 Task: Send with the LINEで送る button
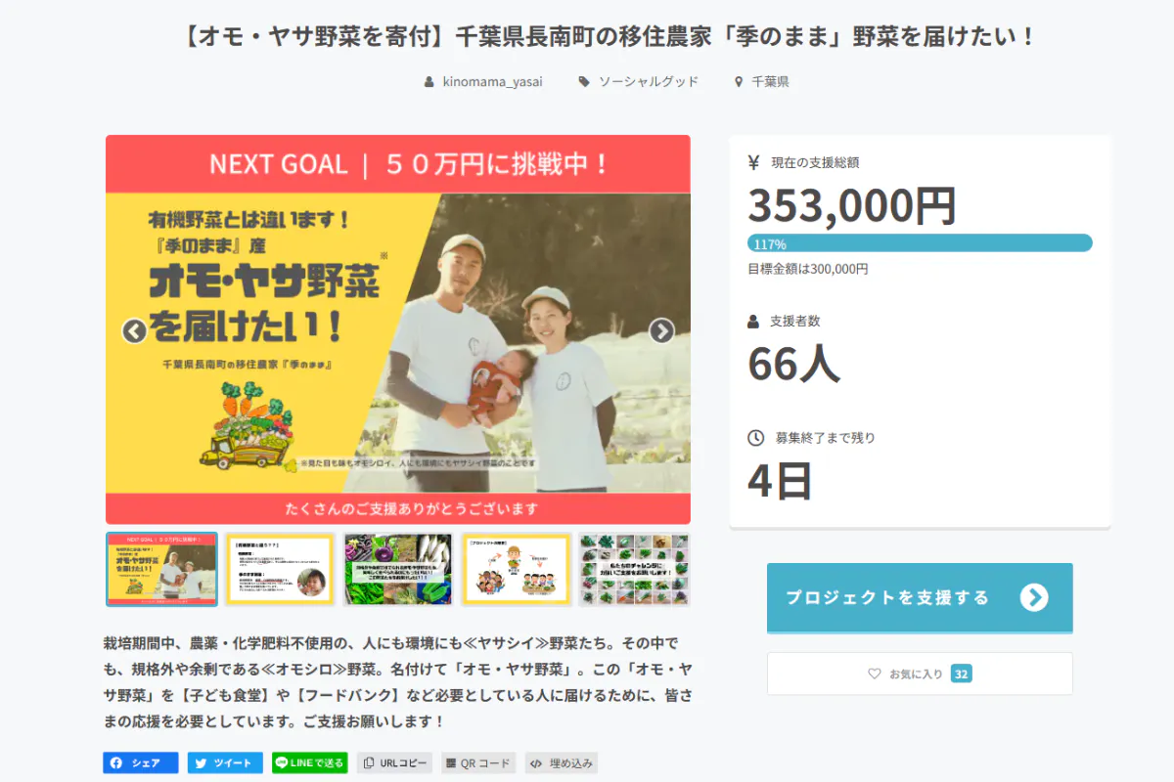(x=310, y=763)
